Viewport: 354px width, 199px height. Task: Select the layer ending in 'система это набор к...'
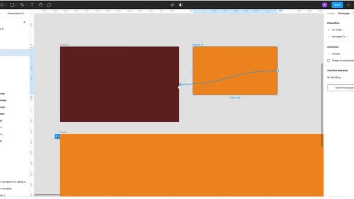pyautogui.click(x=13, y=182)
